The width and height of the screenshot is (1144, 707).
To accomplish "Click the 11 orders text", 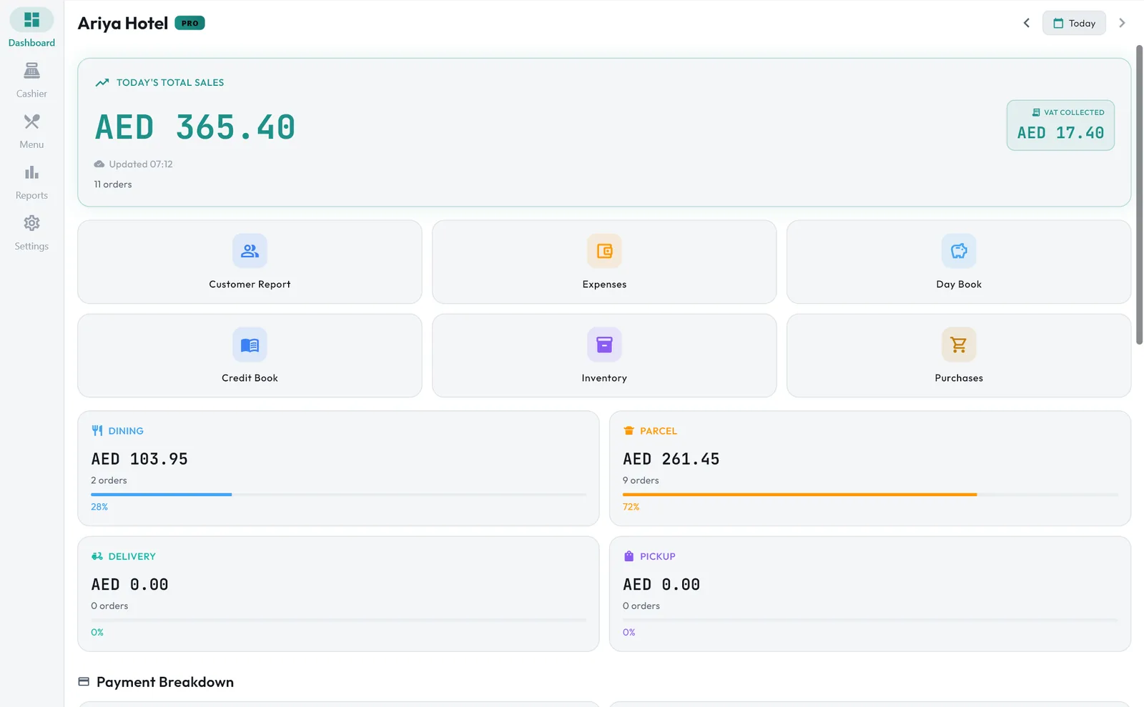I will pos(113,184).
